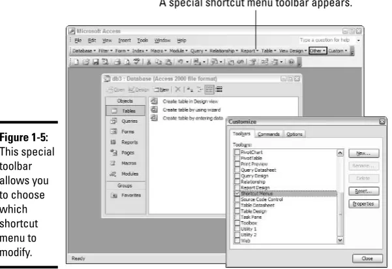Click the Properties icon in the main toolbar
The height and width of the screenshot is (269, 392).
pos(253,62)
